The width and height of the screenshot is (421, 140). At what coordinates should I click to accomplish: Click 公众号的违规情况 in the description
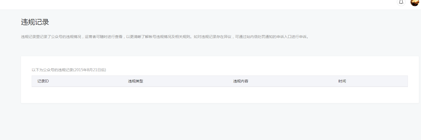66,37
